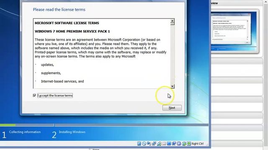Click the Next button
Screen dimensions: 268x150
(172, 108)
